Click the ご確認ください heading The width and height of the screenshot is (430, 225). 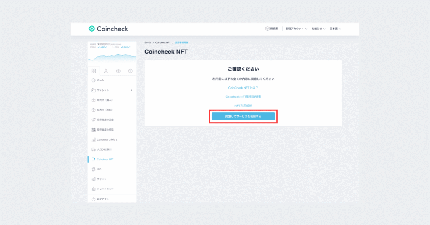tap(243, 69)
